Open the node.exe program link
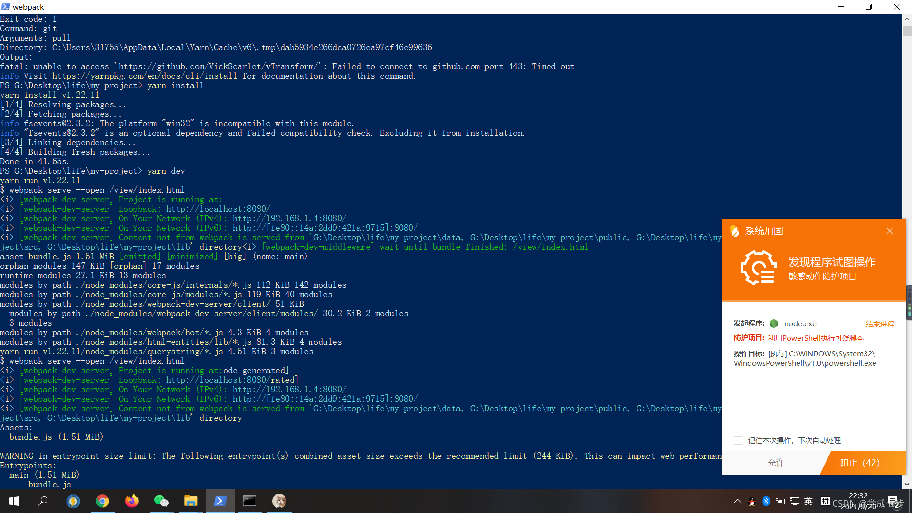The image size is (912, 513). 800,323
